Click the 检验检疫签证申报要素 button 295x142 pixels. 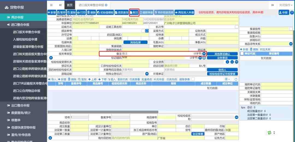tap(222, 74)
